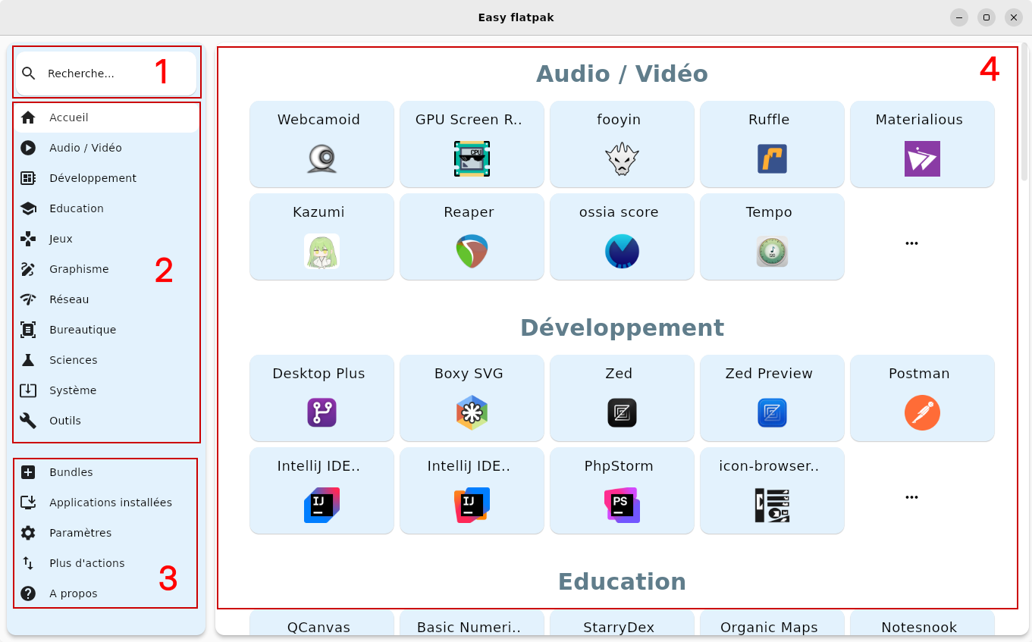Open the Développement category
The height and width of the screenshot is (642, 1032).
pos(105,178)
